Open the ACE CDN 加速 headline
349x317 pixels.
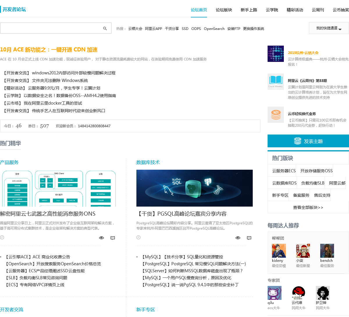click(x=49, y=50)
